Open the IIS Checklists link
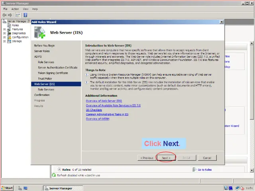The width and height of the screenshot is (255, 191). 94,110
